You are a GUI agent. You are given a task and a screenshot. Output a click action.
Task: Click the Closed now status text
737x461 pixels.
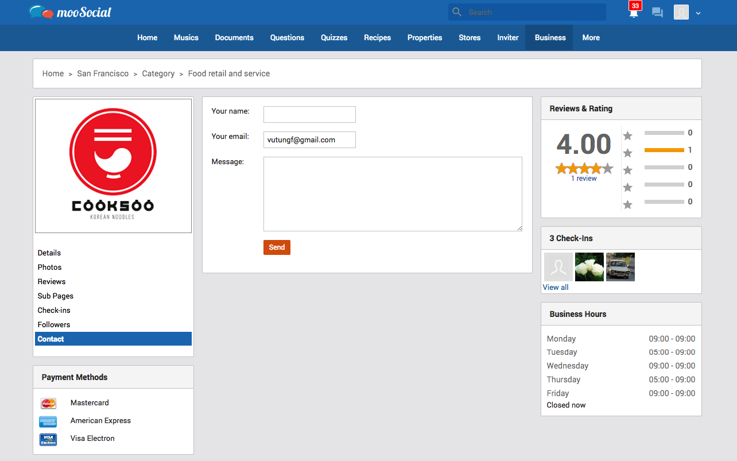click(566, 405)
